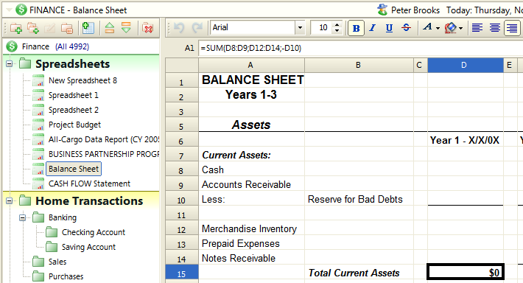This screenshot has height=283, width=523.
Task: Click the BALANCE SHEET title cell
Action: point(251,80)
